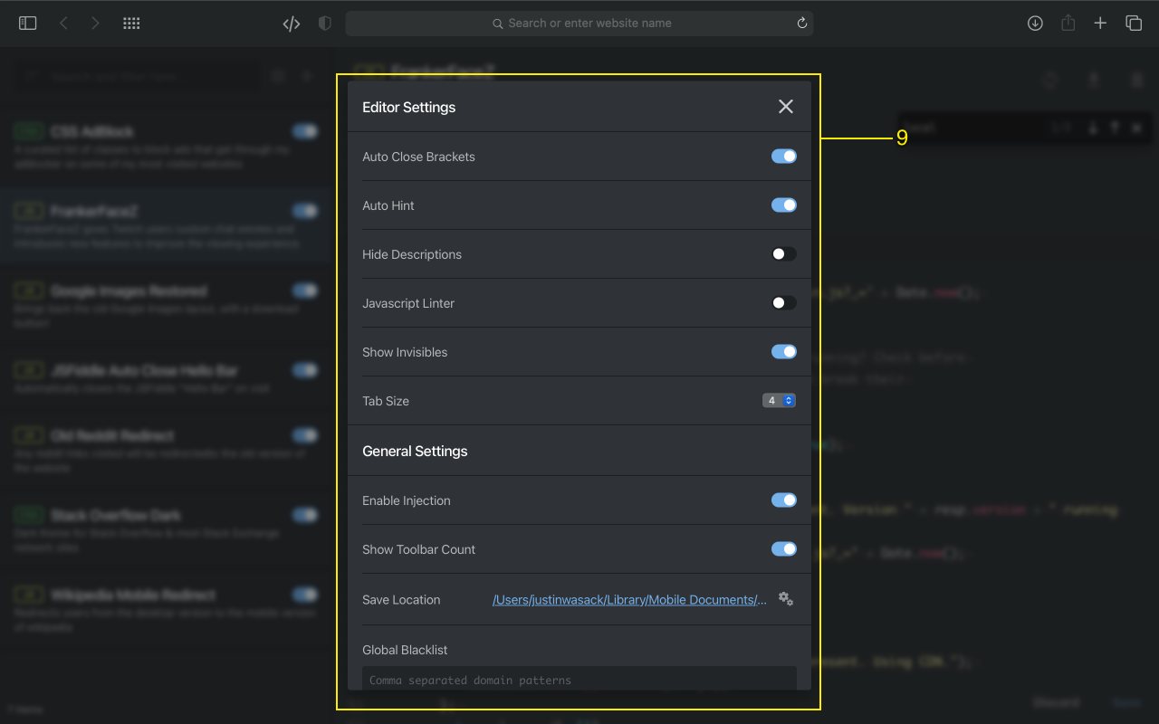Adjust Tab Size using the stepper
1159x724 pixels.
tap(787, 400)
